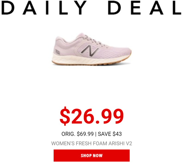Screen dimensions: 183x163
Task: Click the dollar sign in the red price
Action: (65, 116)
